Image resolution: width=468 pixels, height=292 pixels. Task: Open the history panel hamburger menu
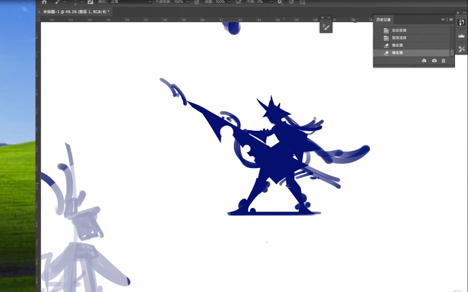pyautogui.click(x=451, y=19)
